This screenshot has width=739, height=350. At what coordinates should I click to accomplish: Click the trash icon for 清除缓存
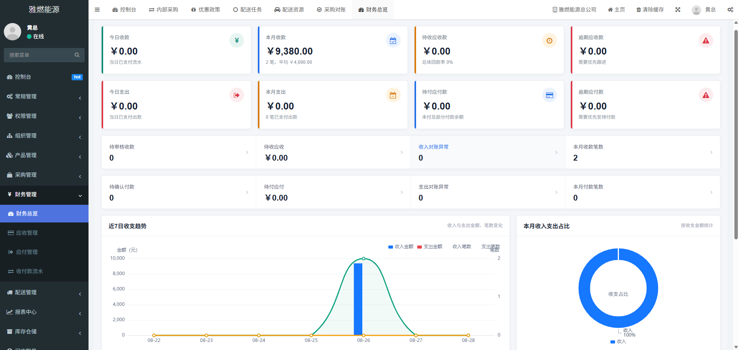coord(639,10)
